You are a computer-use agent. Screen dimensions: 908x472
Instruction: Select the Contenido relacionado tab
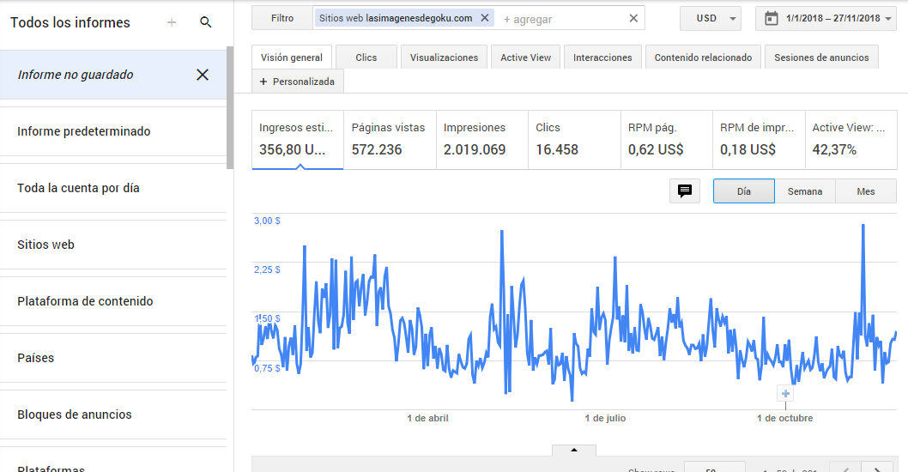tap(703, 57)
